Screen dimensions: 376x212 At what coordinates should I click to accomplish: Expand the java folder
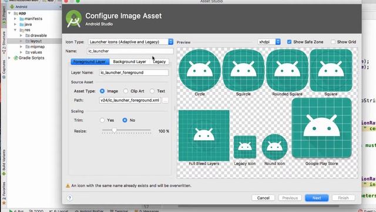pyautogui.click(x=15, y=24)
